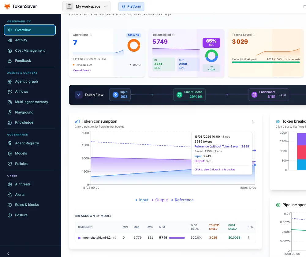Navigate to Agentic graph

(26, 81)
